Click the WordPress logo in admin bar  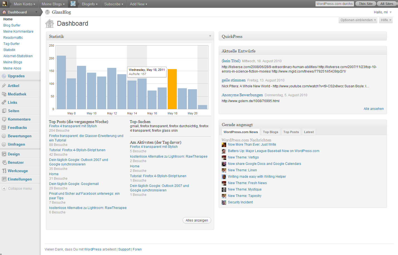[x=73, y=4]
